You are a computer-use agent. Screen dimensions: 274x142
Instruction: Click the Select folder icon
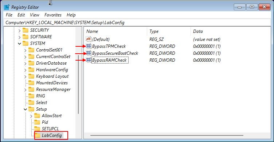(x=31, y=103)
